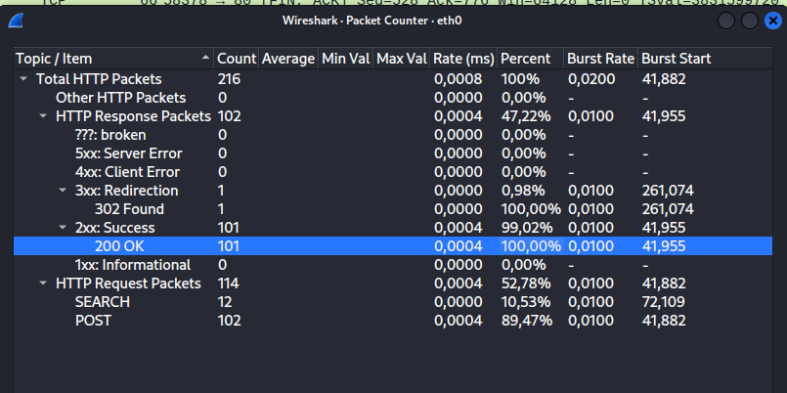Collapse the HTTP Request Packets branch

(x=43, y=284)
